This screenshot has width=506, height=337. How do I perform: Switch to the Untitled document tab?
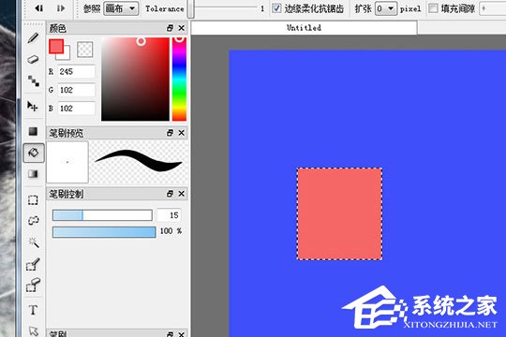(x=304, y=28)
